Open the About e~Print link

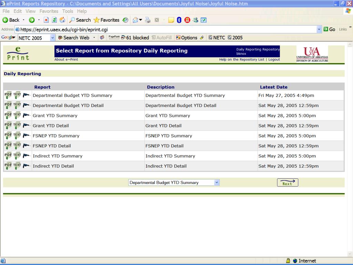[x=66, y=59]
